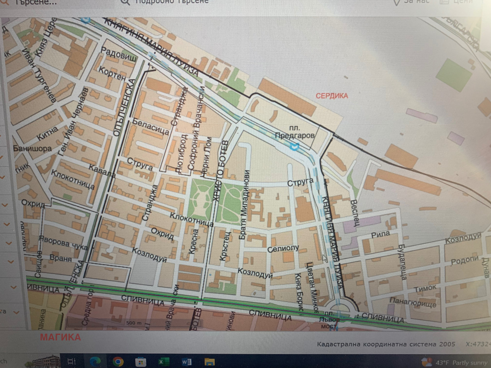Viewport: 491px width, 368px height.
Task: Expand the bottom-most sidebar chevron
Action: coord(16,312)
